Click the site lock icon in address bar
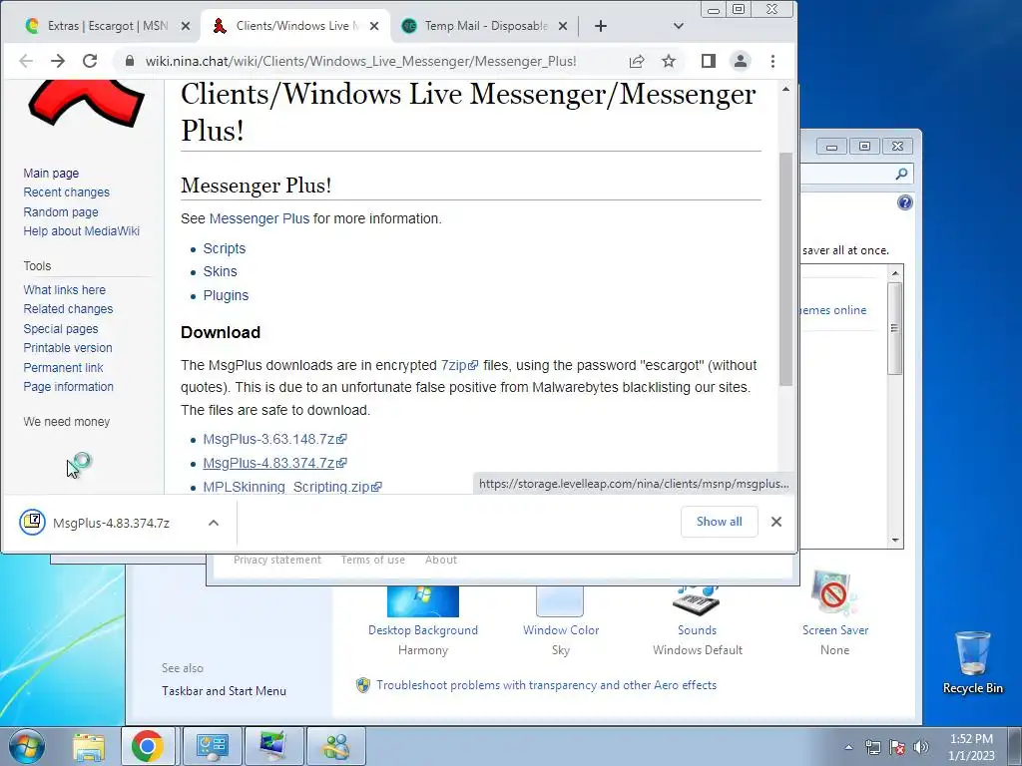1022x766 pixels. [x=129, y=61]
